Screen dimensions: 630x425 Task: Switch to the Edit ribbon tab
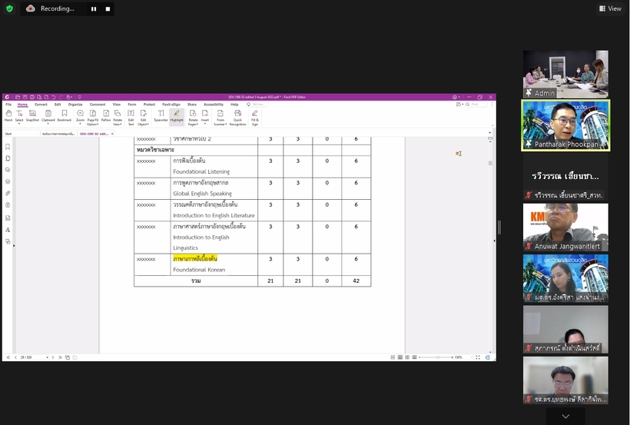[x=58, y=105]
